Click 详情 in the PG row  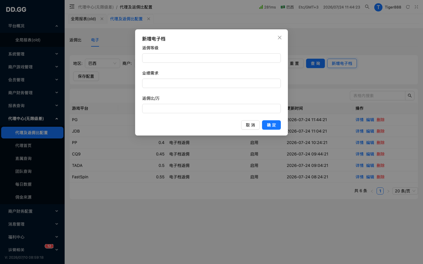pos(360,120)
